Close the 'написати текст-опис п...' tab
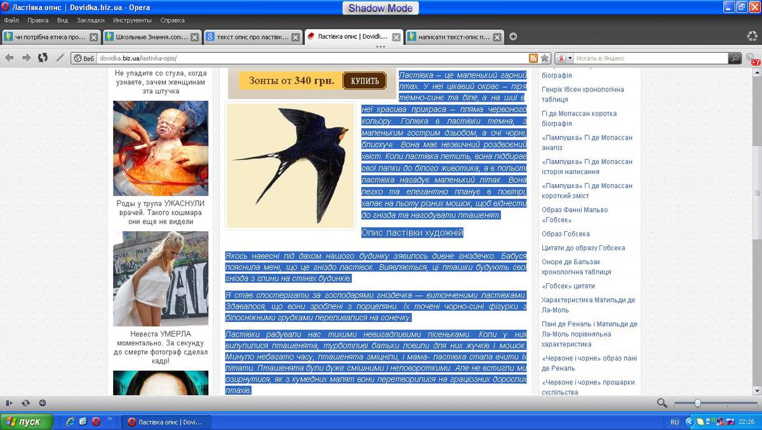The width and height of the screenshot is (762, 430). (497, 37)
